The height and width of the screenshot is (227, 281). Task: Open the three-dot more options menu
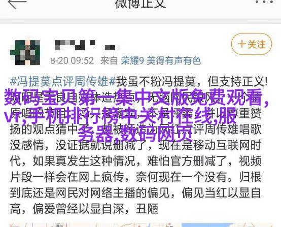pyautogui.click(x=264, y=2)
